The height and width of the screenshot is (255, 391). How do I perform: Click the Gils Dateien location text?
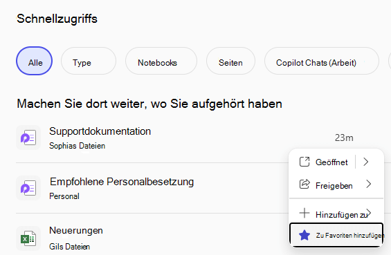coord(70,247)
